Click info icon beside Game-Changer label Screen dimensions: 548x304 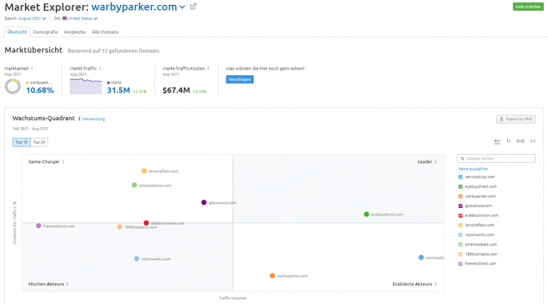click(x=63, y=162)
